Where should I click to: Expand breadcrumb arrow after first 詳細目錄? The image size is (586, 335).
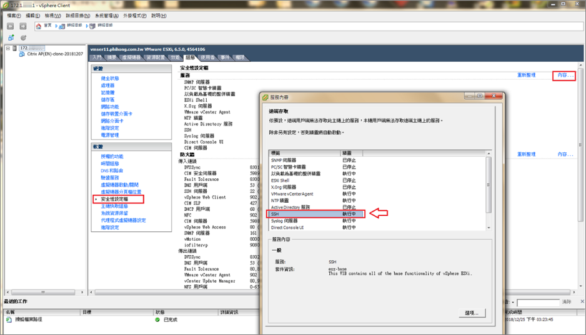(x=87, y=26)
